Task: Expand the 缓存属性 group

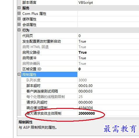Action: point(19,19)
